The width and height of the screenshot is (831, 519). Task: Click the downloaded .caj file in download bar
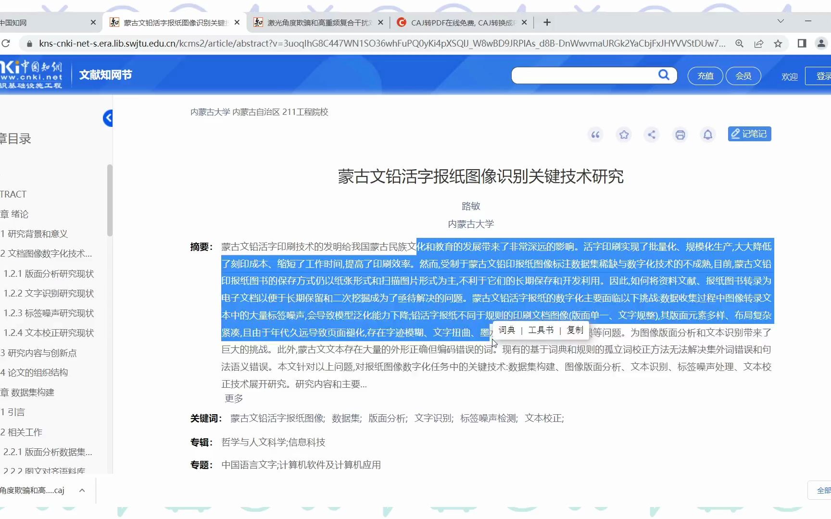tap(32, 490)
